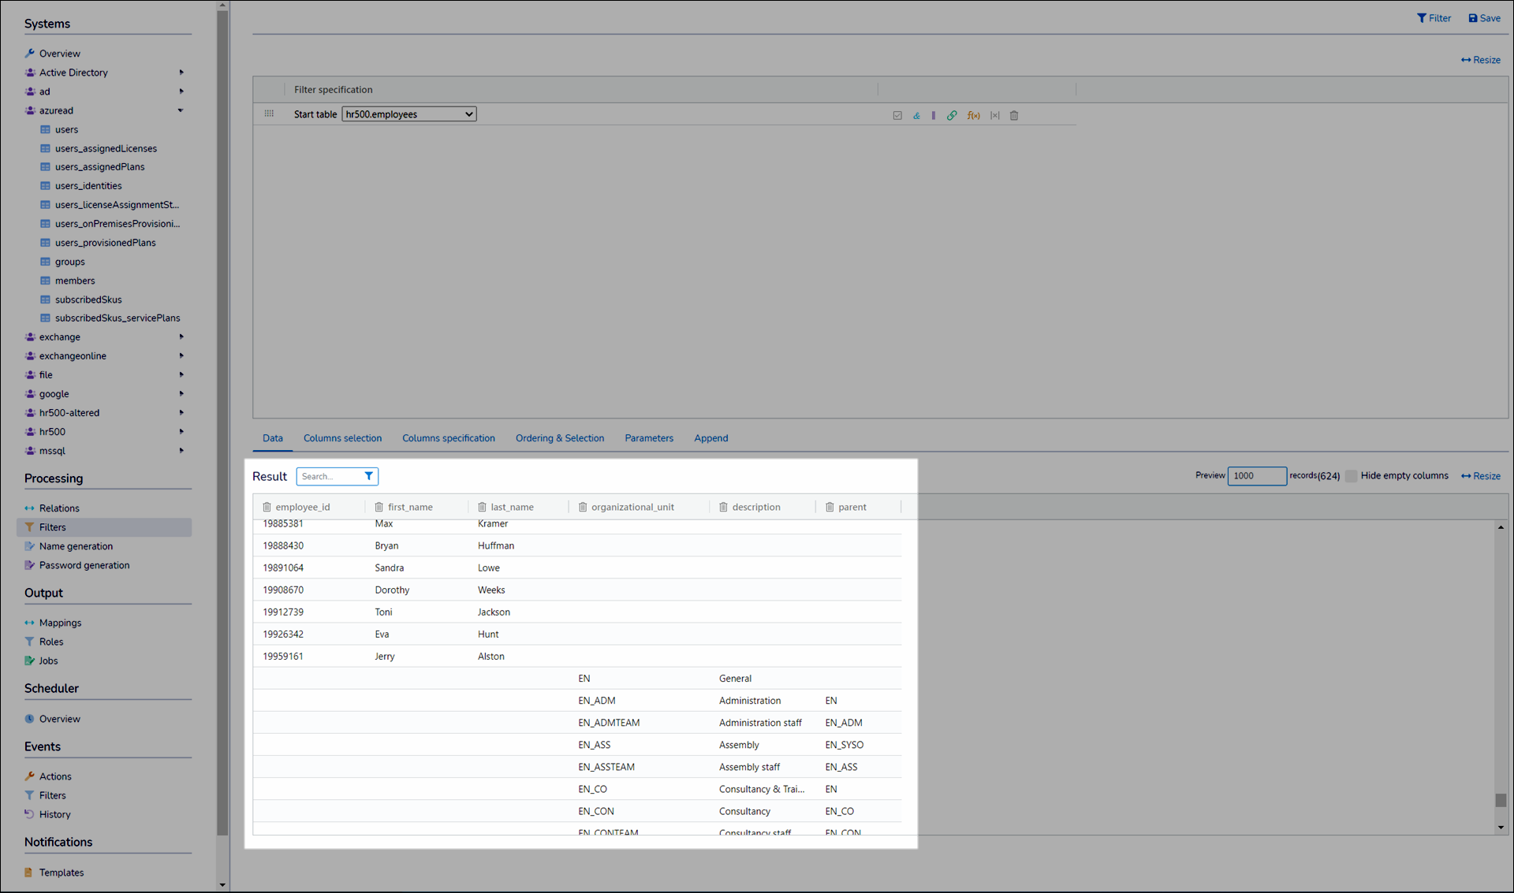
Task: Click the Filter button at top right
Action: tap(1434, 18)
